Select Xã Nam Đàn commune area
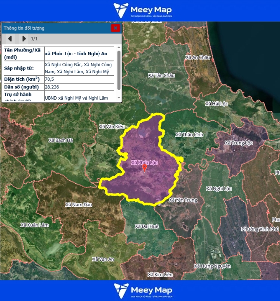The width and height of the screenshot is (280, 301). 79,205
